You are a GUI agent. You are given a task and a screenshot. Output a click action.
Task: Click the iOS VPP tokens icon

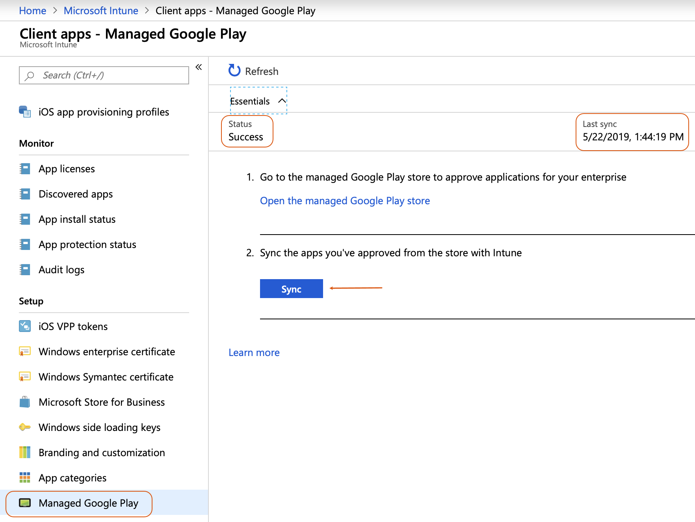click(25, 326)
